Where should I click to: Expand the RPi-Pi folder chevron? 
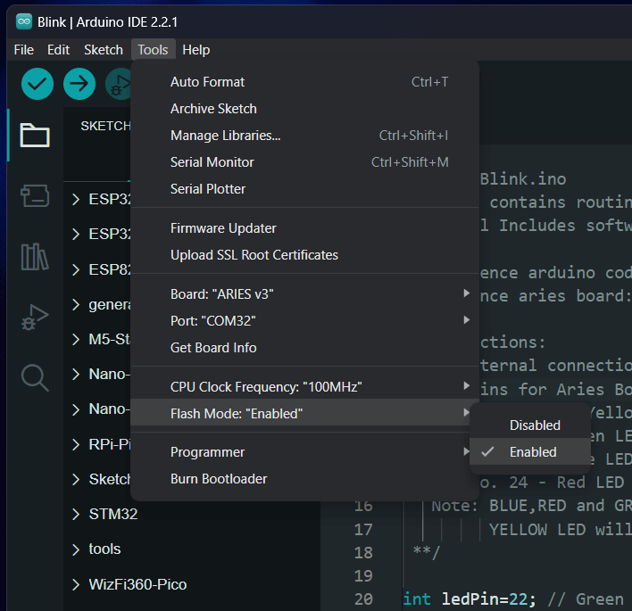[x=75, y=445]
